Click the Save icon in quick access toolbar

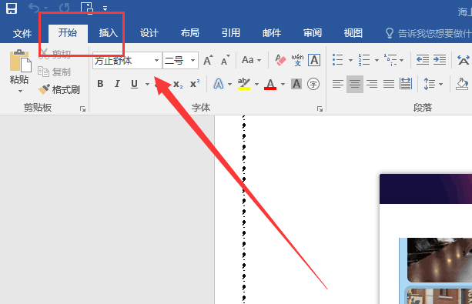(12, 8)
